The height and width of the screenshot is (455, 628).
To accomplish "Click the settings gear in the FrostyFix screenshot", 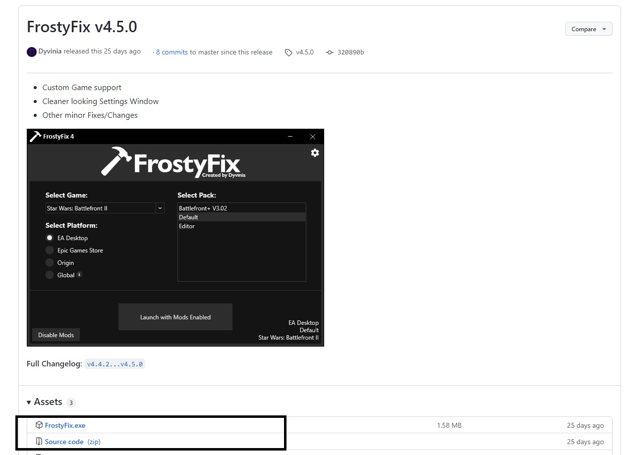I will coord(315,153).
